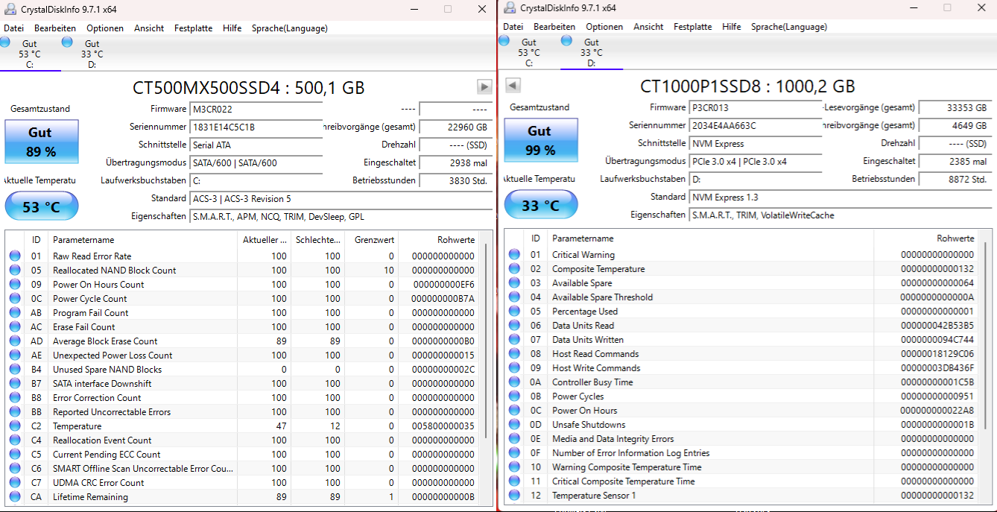This screenshot has height=512, width=997.
Task: Click the Übertragungsmodus field PCIe 3.0 x4
Action: pyautogui.click(x=756, y=161)
